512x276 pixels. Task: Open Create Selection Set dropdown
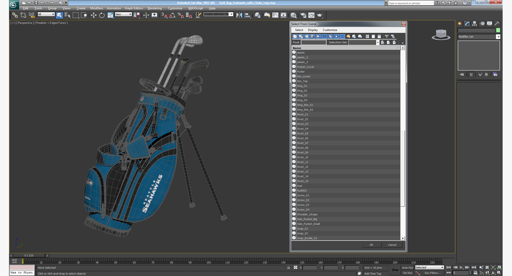[218, 14]
